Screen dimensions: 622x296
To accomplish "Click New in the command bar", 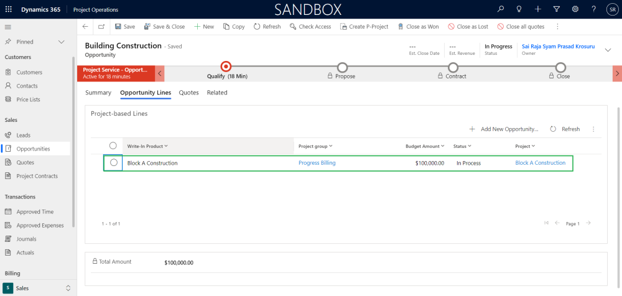I will click(x=204, y=27).
